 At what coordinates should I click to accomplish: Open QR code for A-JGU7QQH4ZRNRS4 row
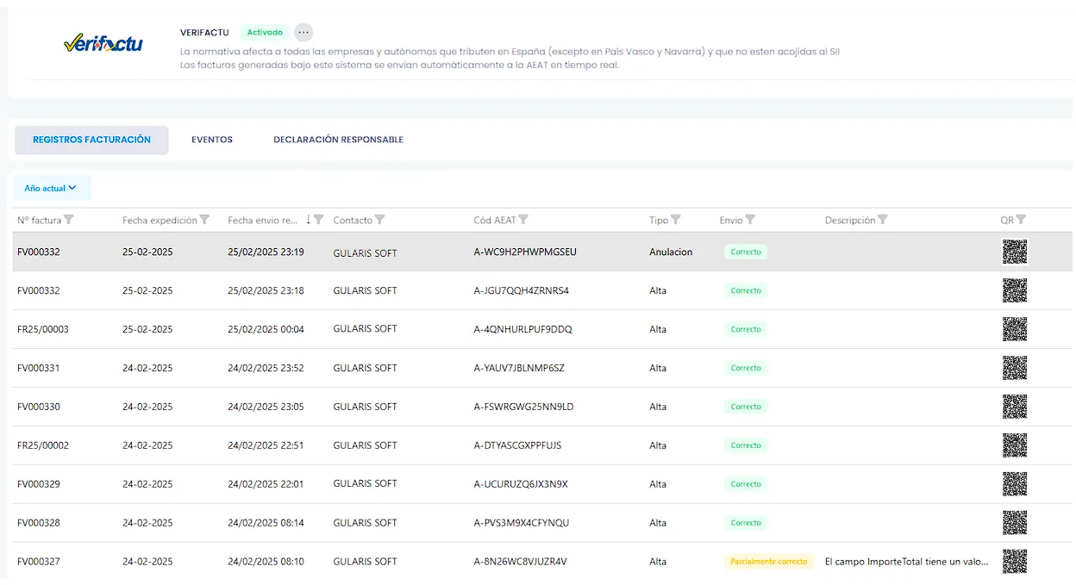(x=1015, y=290)
